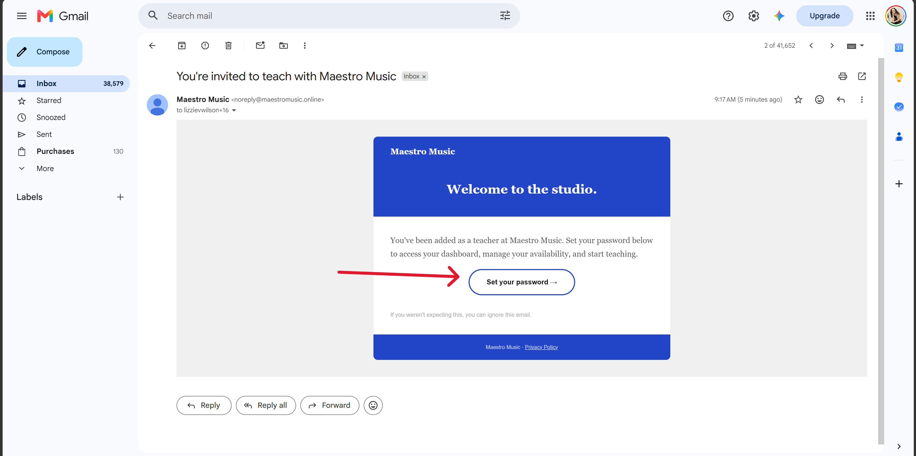Image resolution: width=916 pixels, height=456 pixels.
Task: Open Sent folder
Action: (x=66, y=135)
